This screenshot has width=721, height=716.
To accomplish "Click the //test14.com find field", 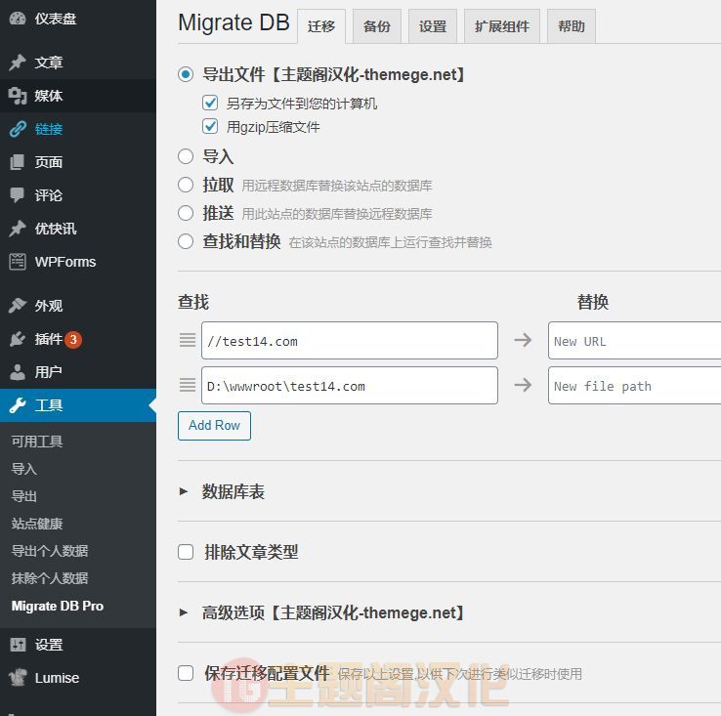I will click(x=350, y=340).
